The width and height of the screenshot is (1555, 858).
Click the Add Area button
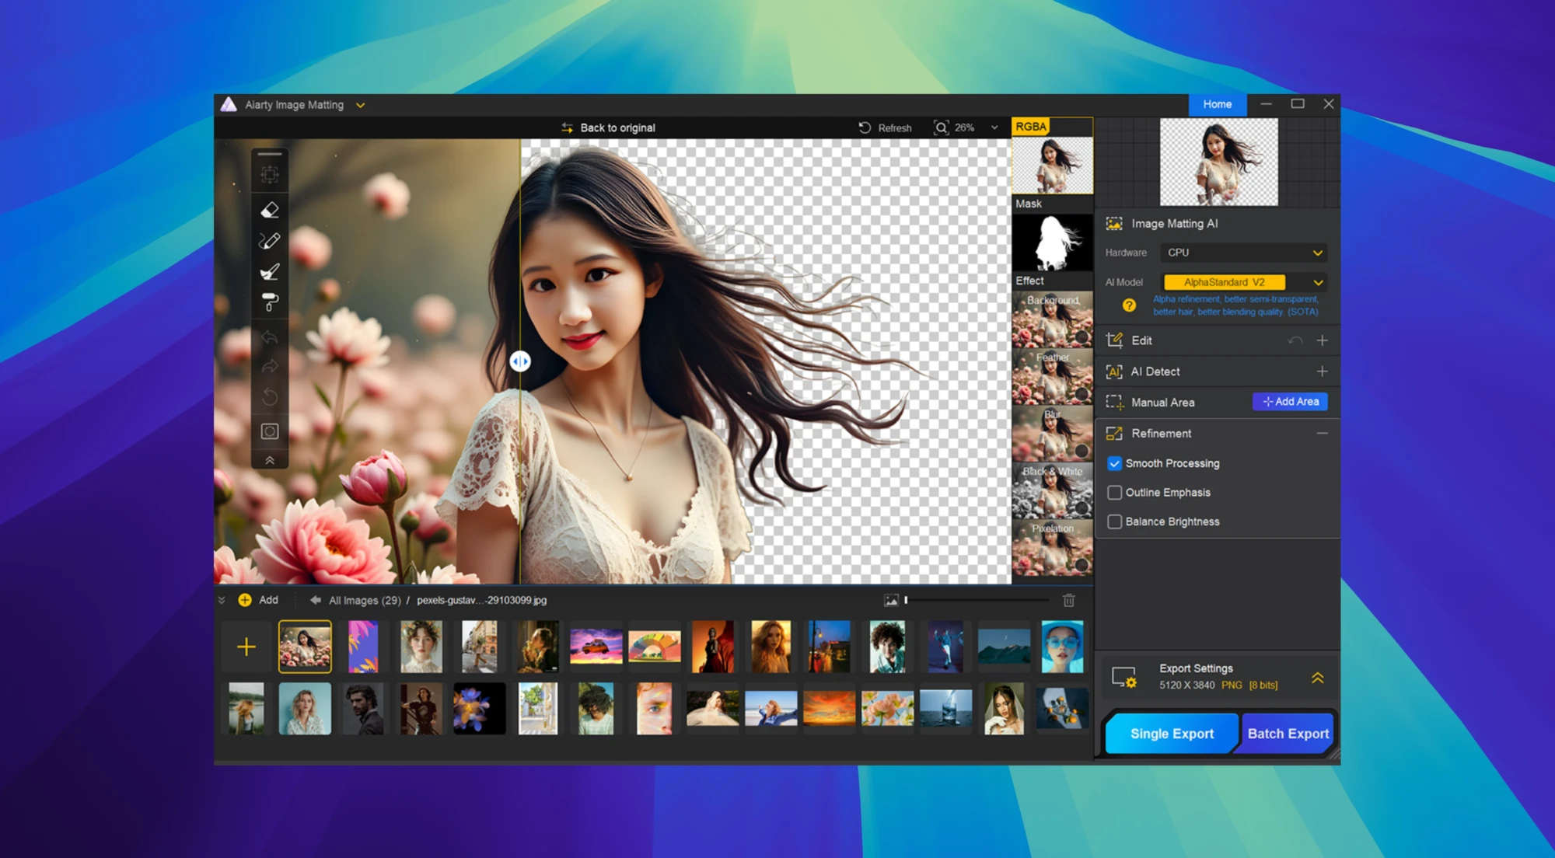click(x=1290, y=402)
